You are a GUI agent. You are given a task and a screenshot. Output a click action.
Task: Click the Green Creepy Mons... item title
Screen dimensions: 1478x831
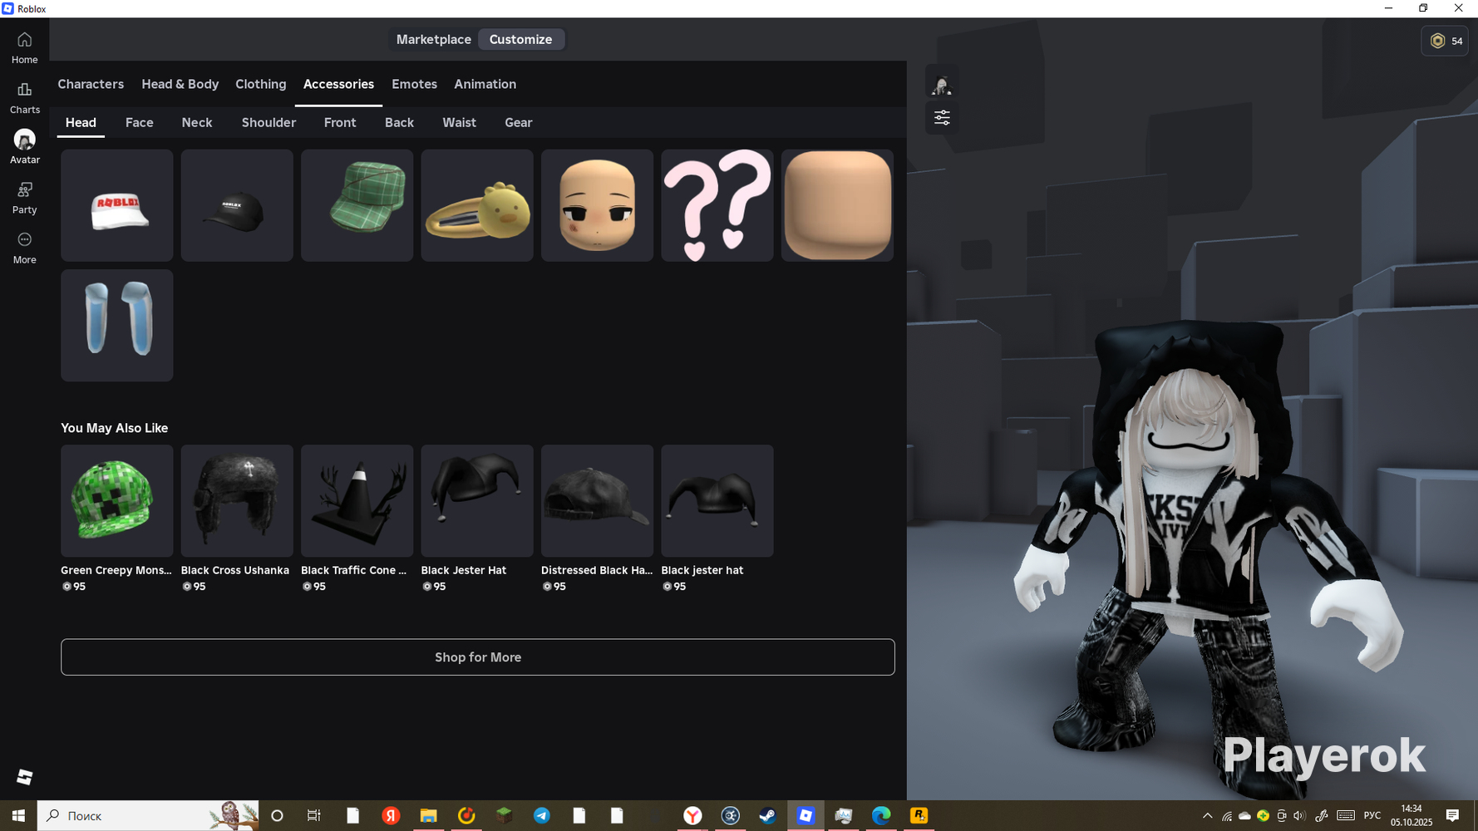[116, 570]
